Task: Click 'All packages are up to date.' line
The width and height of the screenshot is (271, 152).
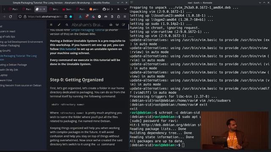Action: pyautogui.click(x=157, y=141)
